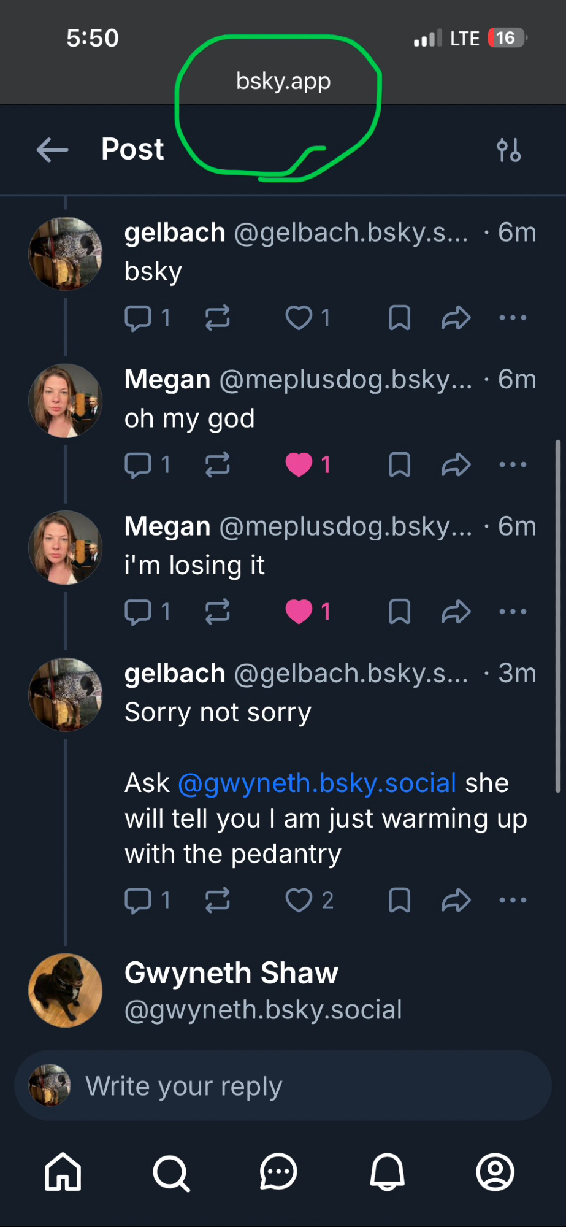566x1227 pixels.
Task: Expand more menu on "Sorry not sorry" post
Action: [513, 900]
